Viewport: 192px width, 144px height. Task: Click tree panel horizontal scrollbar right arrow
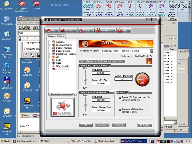click(75, 94)
